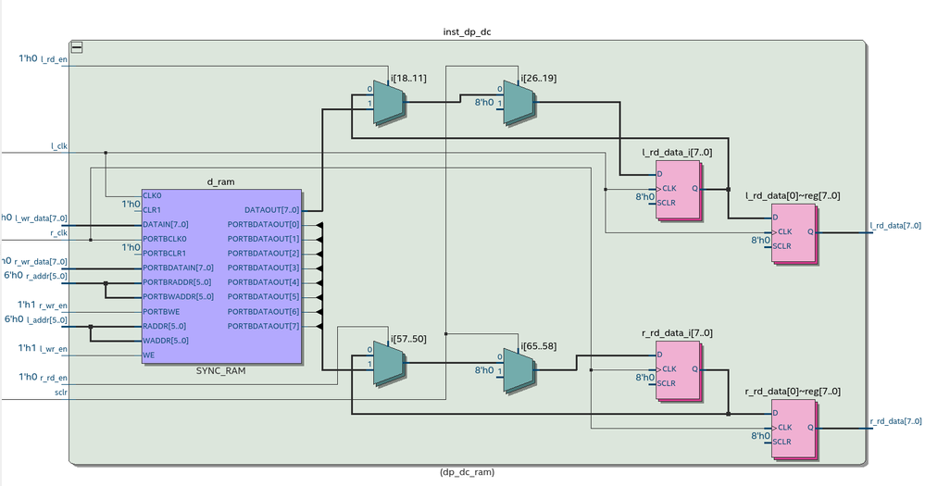Select the l_rd_data[0]~reg[7..0] register
The image size is (925, 486).
tap(794, 233)
